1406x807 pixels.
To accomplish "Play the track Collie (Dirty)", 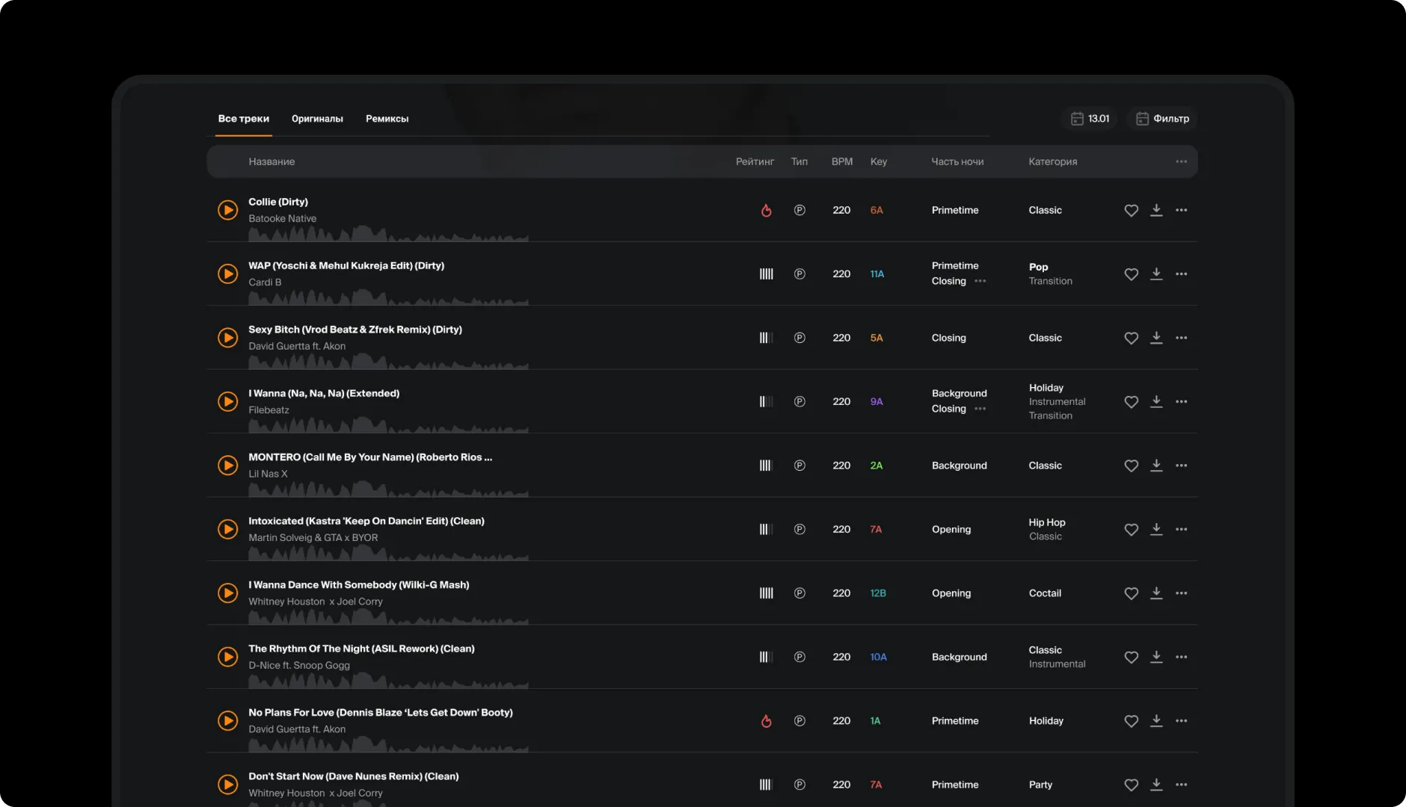I will (227, 210).
